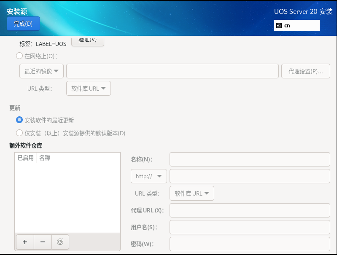Focus the 代理 URL (X) input field

click(250, 210)
